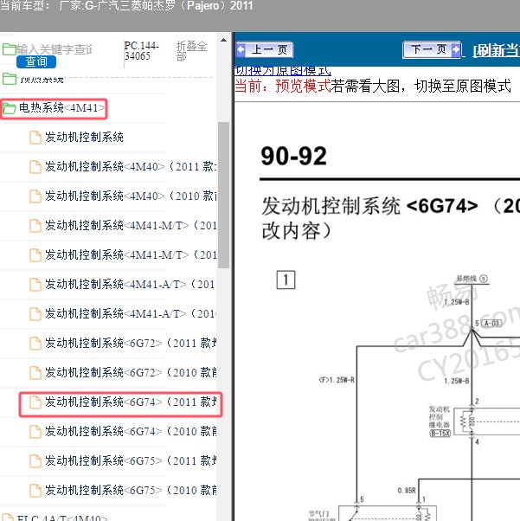Select 发动机控制系统<6G74> 2011 款 entry
The height and width of the screenshot is (521, 520).
(x=131, y=402)
